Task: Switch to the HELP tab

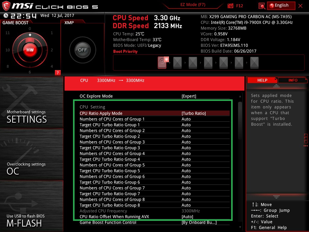Action: [x=262, y=80]
